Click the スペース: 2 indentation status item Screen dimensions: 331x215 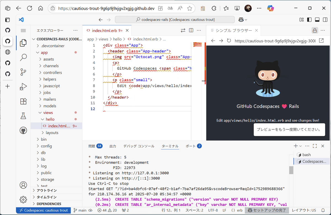pos(195,210)
